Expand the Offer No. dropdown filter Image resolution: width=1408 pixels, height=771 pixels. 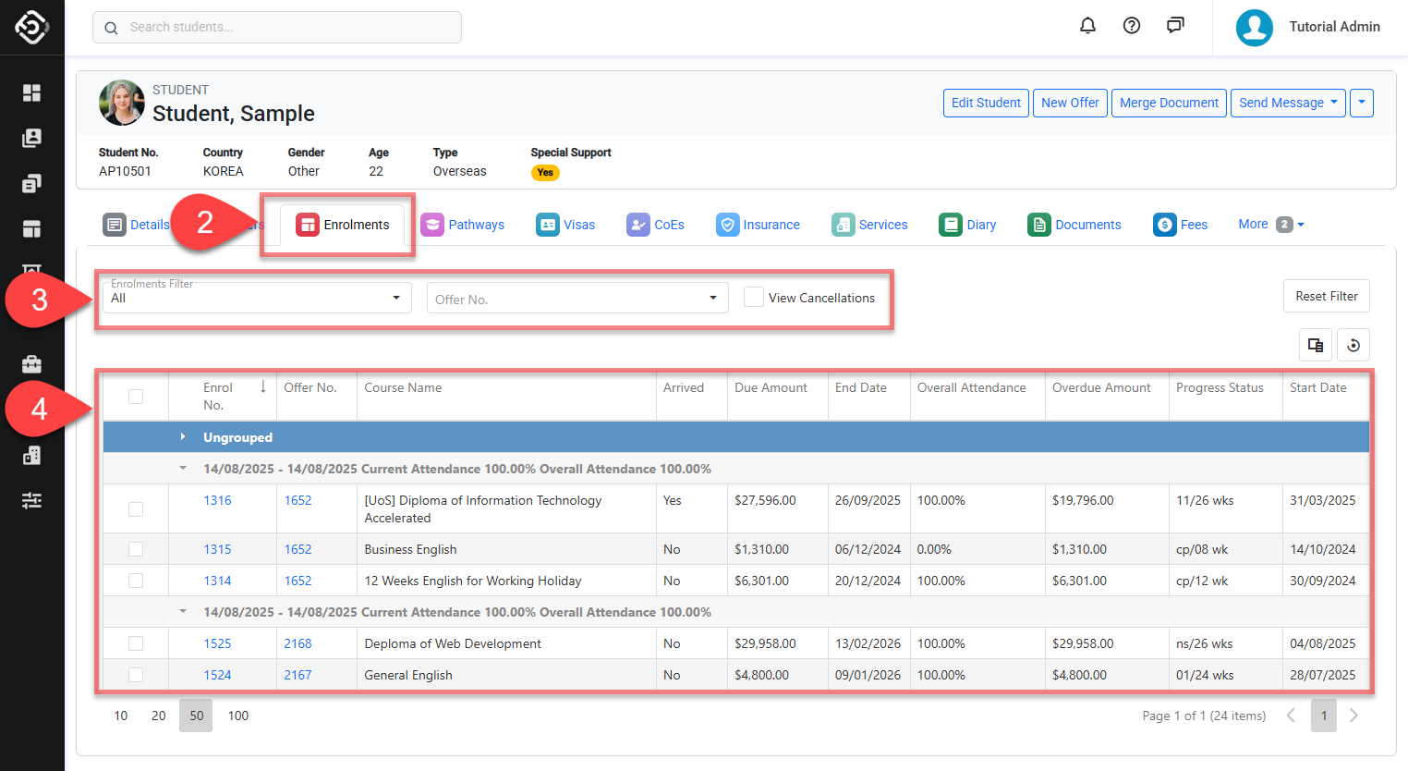pyautogui.click(x=577, y=299)
